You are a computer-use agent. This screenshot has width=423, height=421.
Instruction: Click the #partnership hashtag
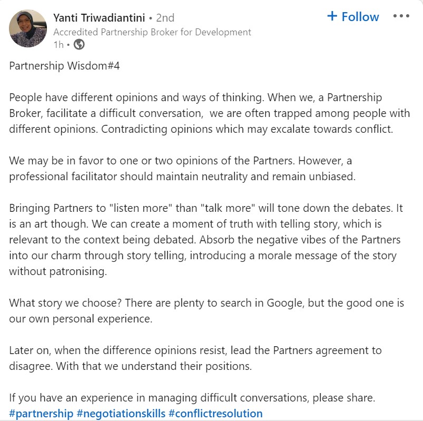pos(41,413)
